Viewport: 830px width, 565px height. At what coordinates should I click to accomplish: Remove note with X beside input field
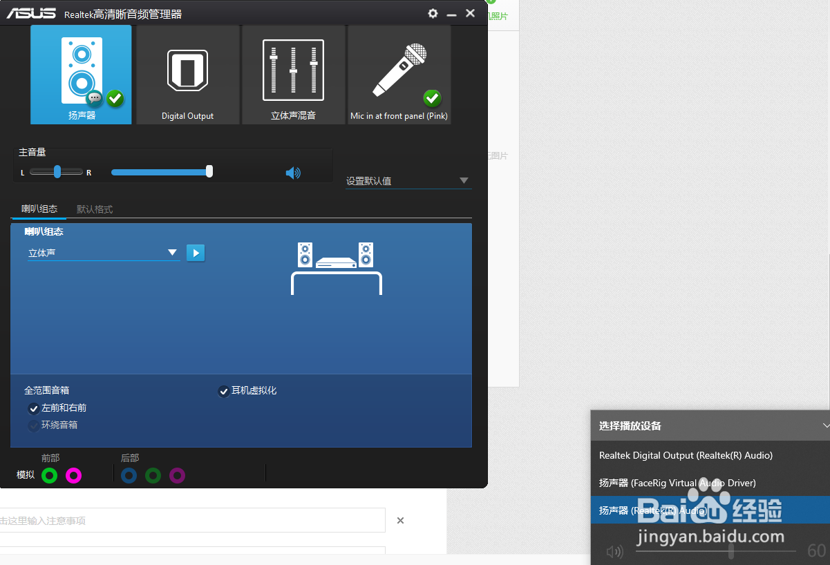point(400,520)
